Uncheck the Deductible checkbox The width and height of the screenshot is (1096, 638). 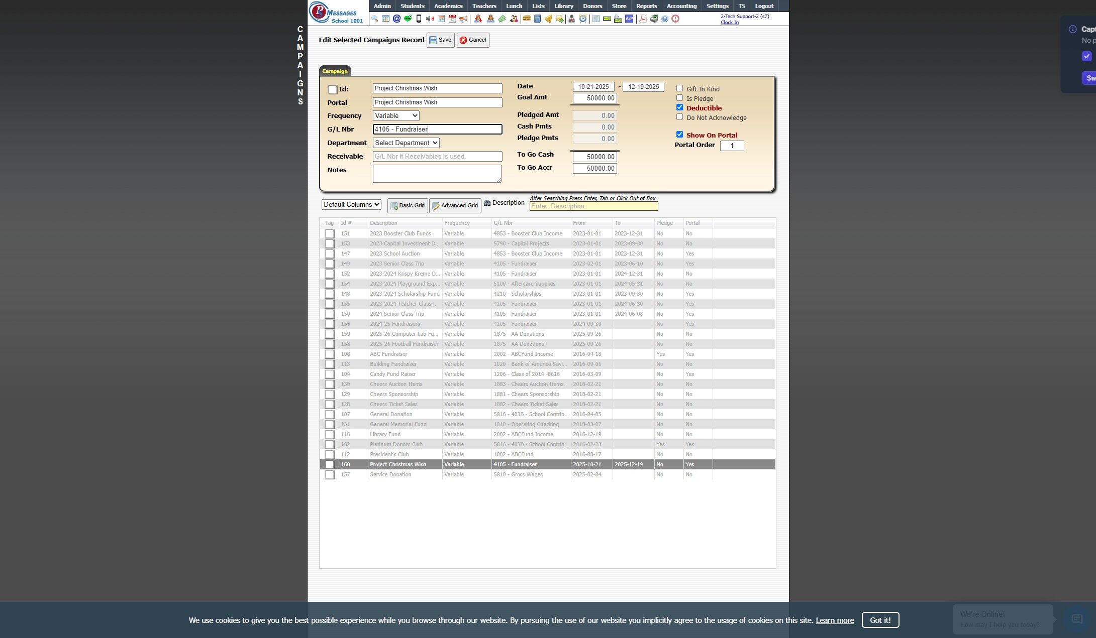click(x=679, y=107)
